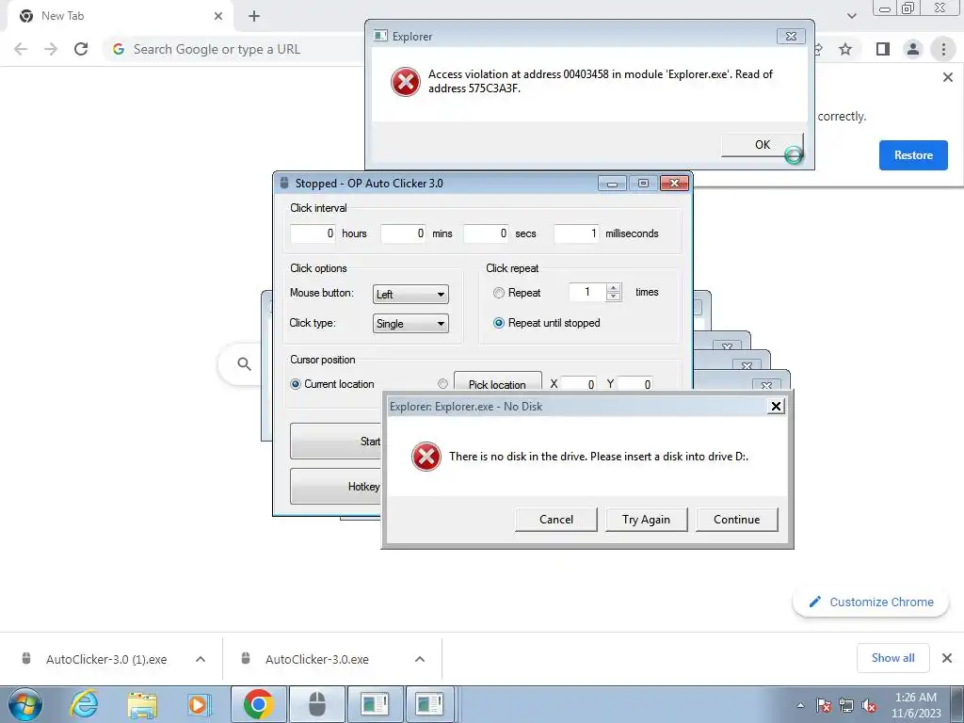Click the second Explorer error taskbar icon
964x723 pixels.
(x=429, y=704)
